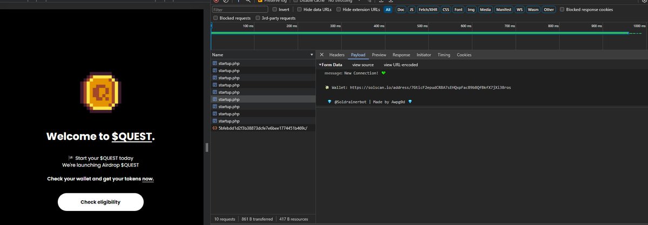The height and width of the screenshot is (225, 648).
Task: Filter requests by JS type
Action: click(x=411, y=10)
